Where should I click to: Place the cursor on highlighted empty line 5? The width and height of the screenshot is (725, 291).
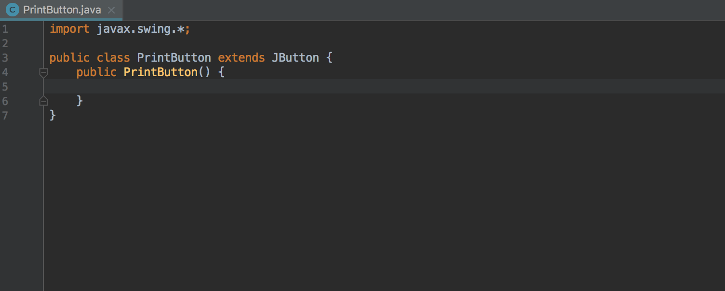click(384, 86)
